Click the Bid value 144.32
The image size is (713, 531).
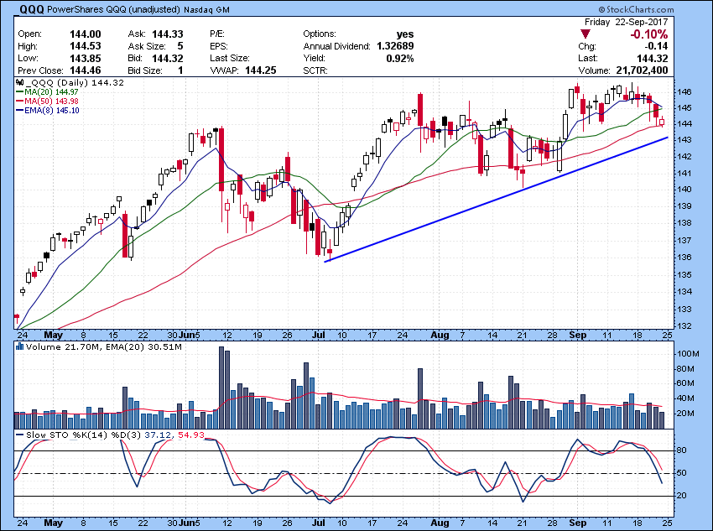(x=167, y=58)
